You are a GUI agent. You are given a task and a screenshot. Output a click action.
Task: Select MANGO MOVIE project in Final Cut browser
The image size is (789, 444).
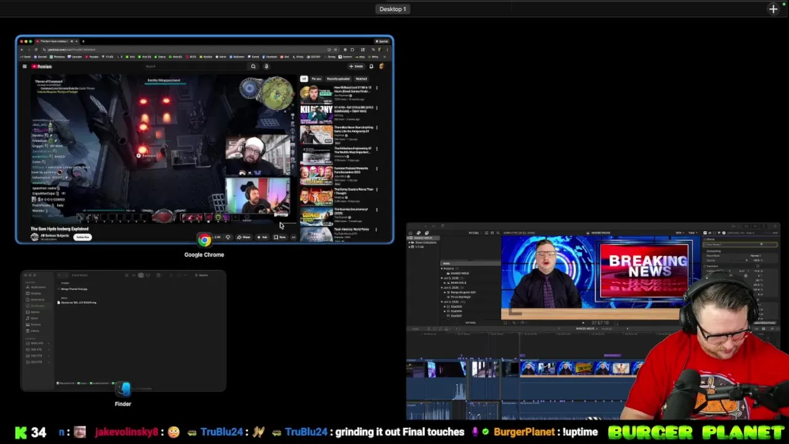tap(459, 273)
